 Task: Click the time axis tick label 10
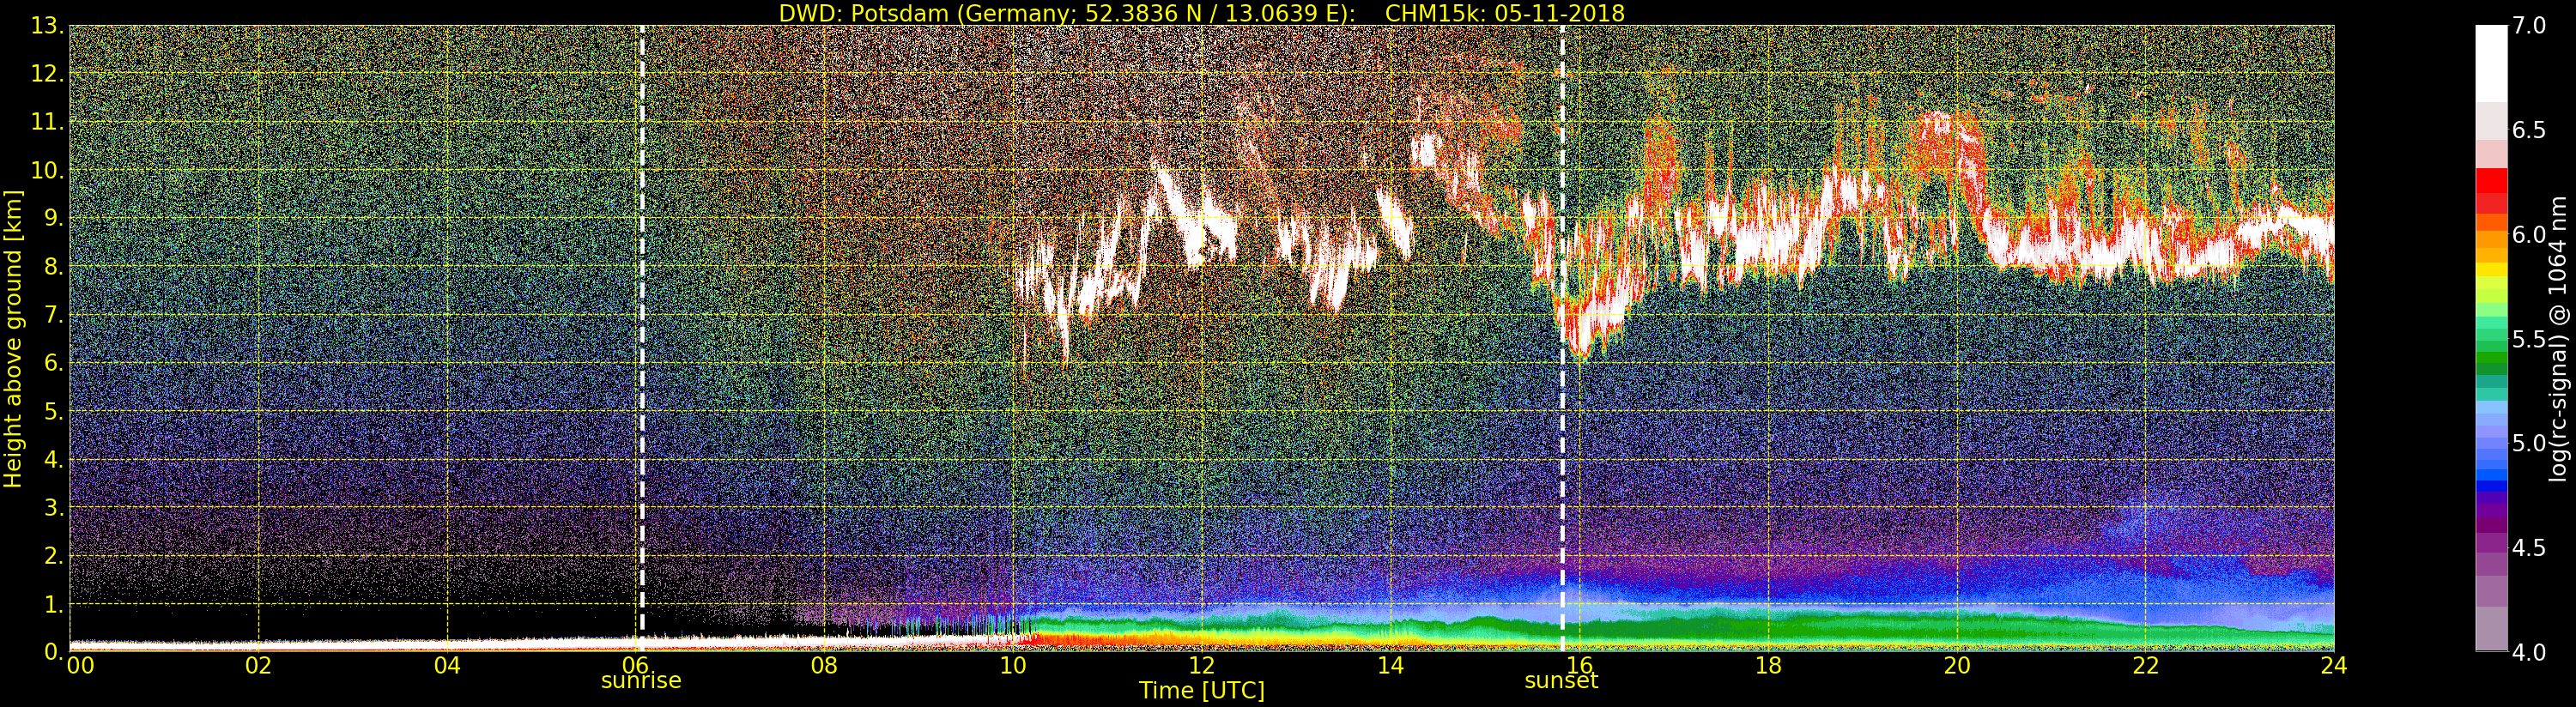[x=1013, y=666]
